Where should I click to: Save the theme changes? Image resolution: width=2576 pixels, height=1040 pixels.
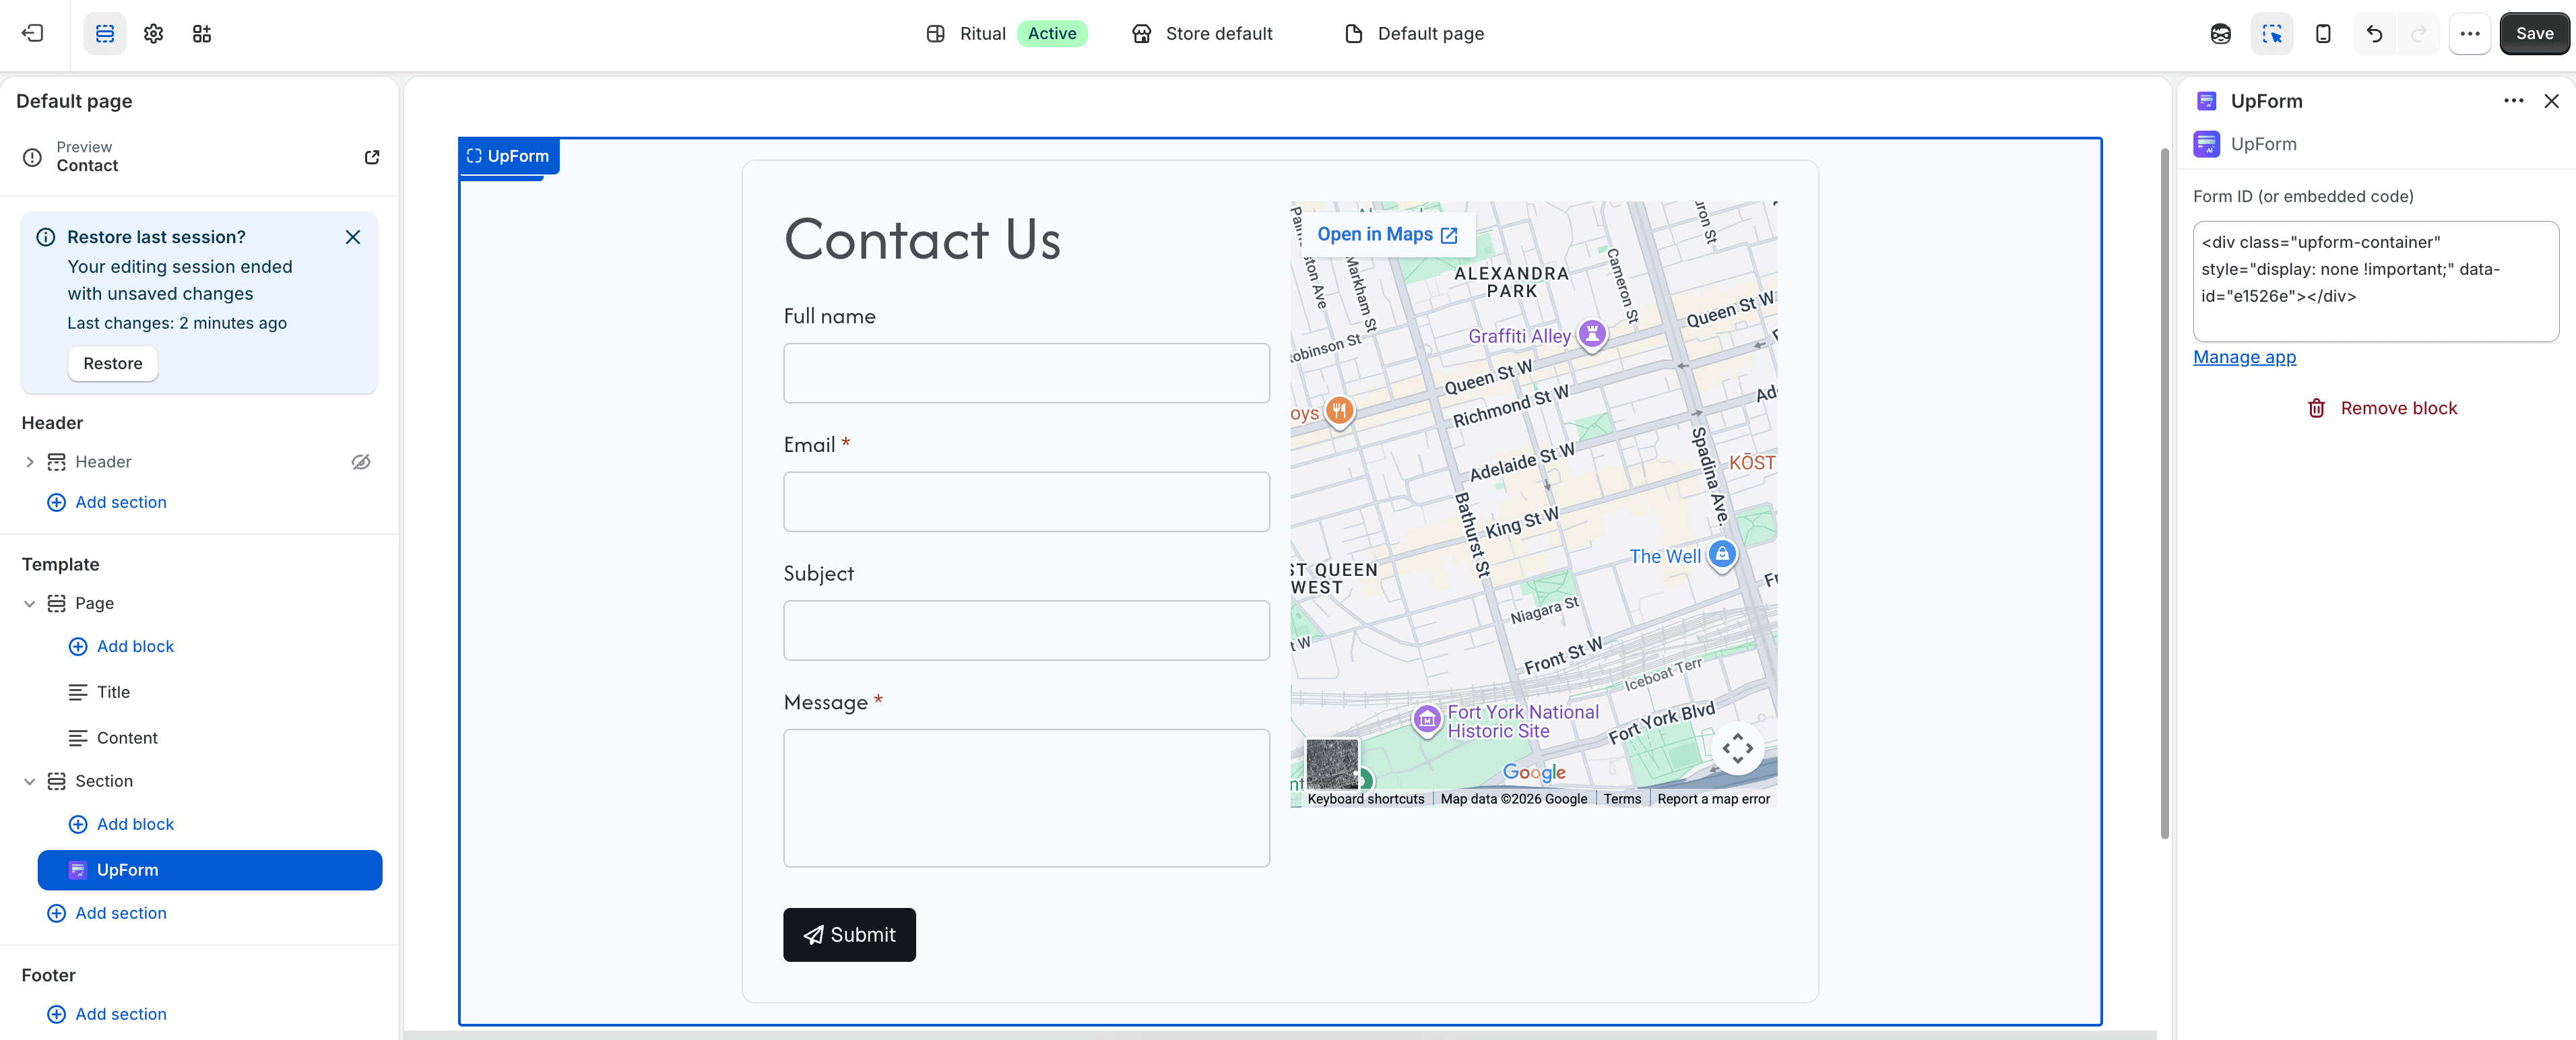tap(2534, 33)
